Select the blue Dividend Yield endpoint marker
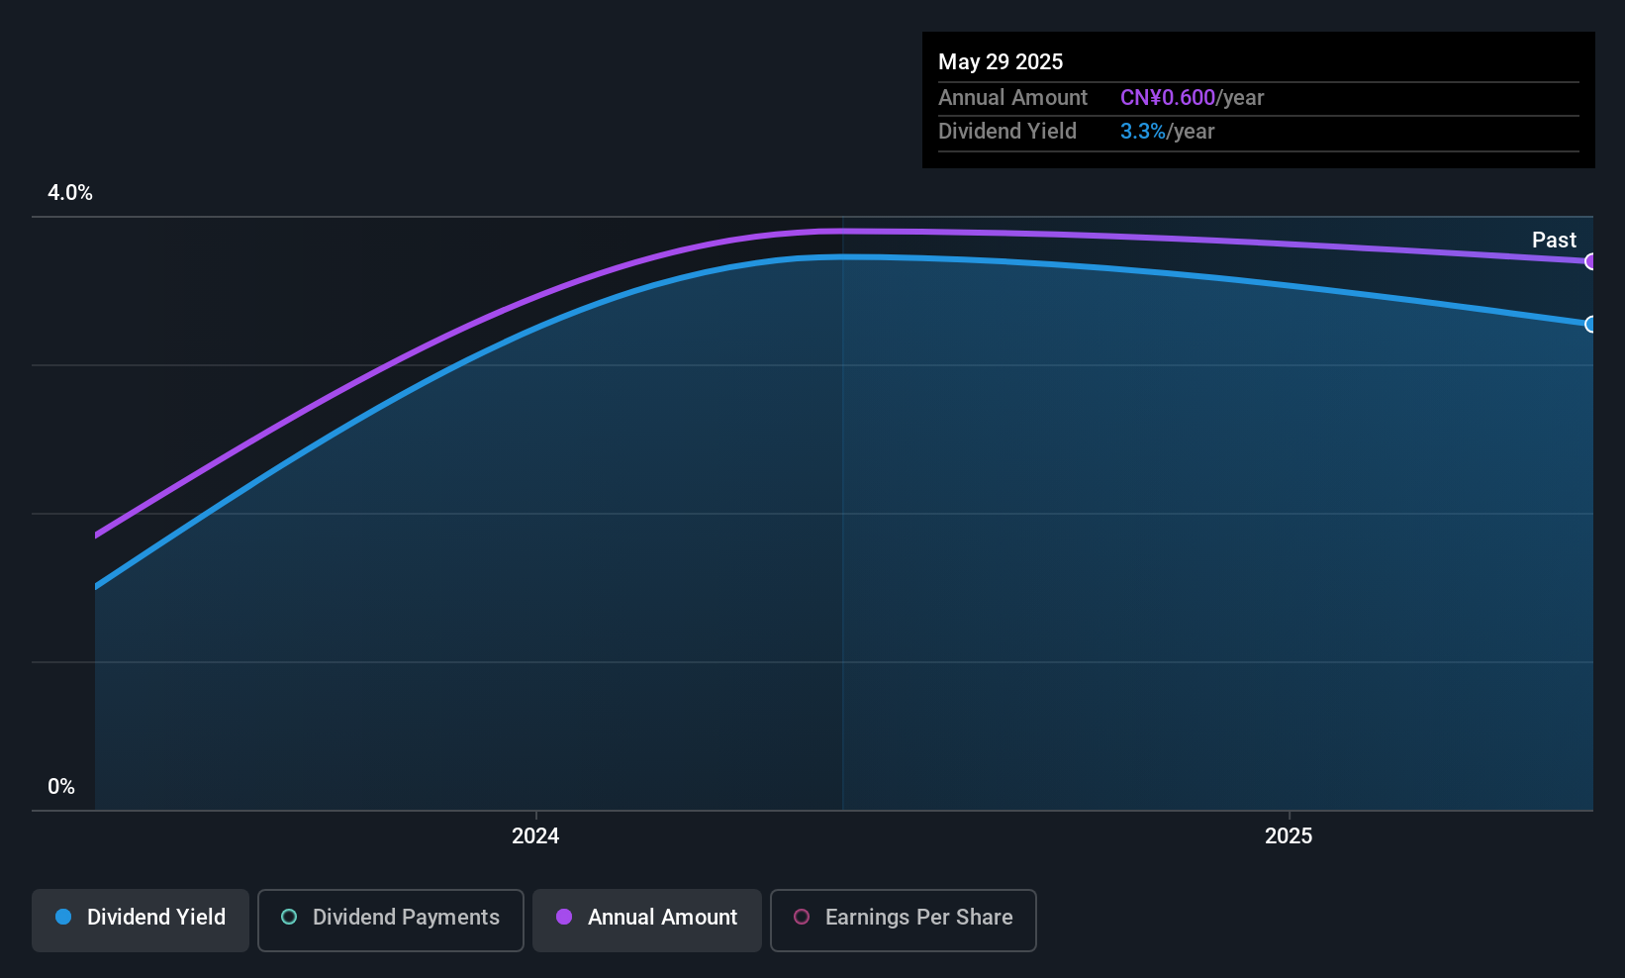 click(1590, 324)
